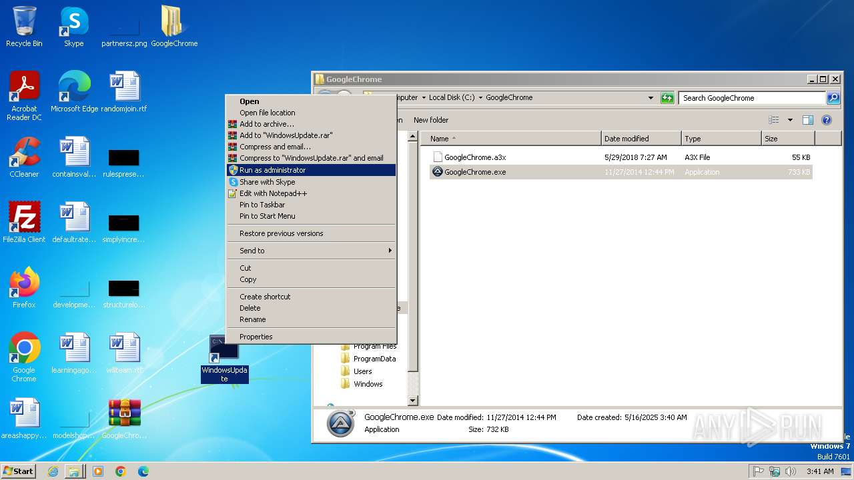
Task: Launch Skype from the desktop
Action: (x=74, y=27)
